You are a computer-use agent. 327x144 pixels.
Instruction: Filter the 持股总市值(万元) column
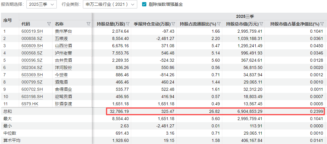click(261, 24)
